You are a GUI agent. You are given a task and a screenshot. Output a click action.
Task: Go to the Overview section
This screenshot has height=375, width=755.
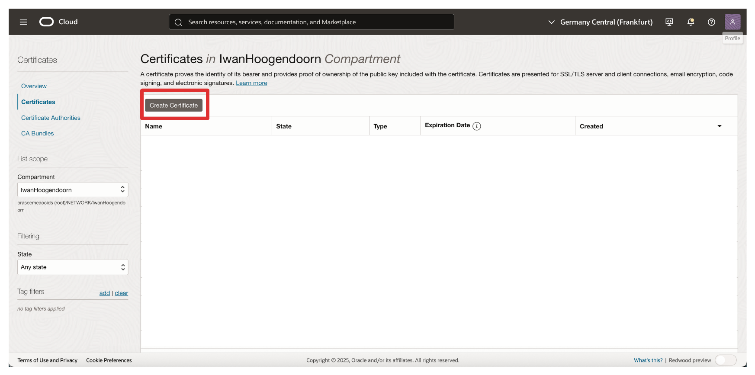(34, 86)
